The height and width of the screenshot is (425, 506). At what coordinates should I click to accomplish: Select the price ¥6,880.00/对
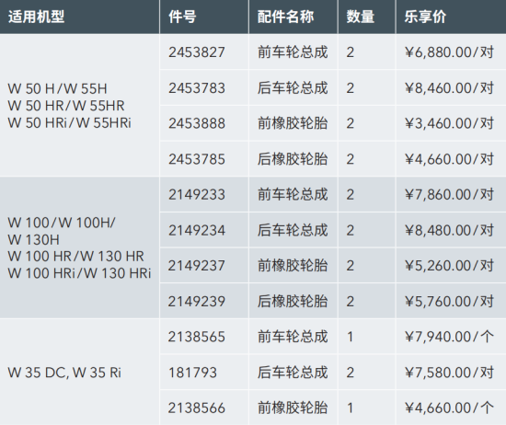point(449,52)
